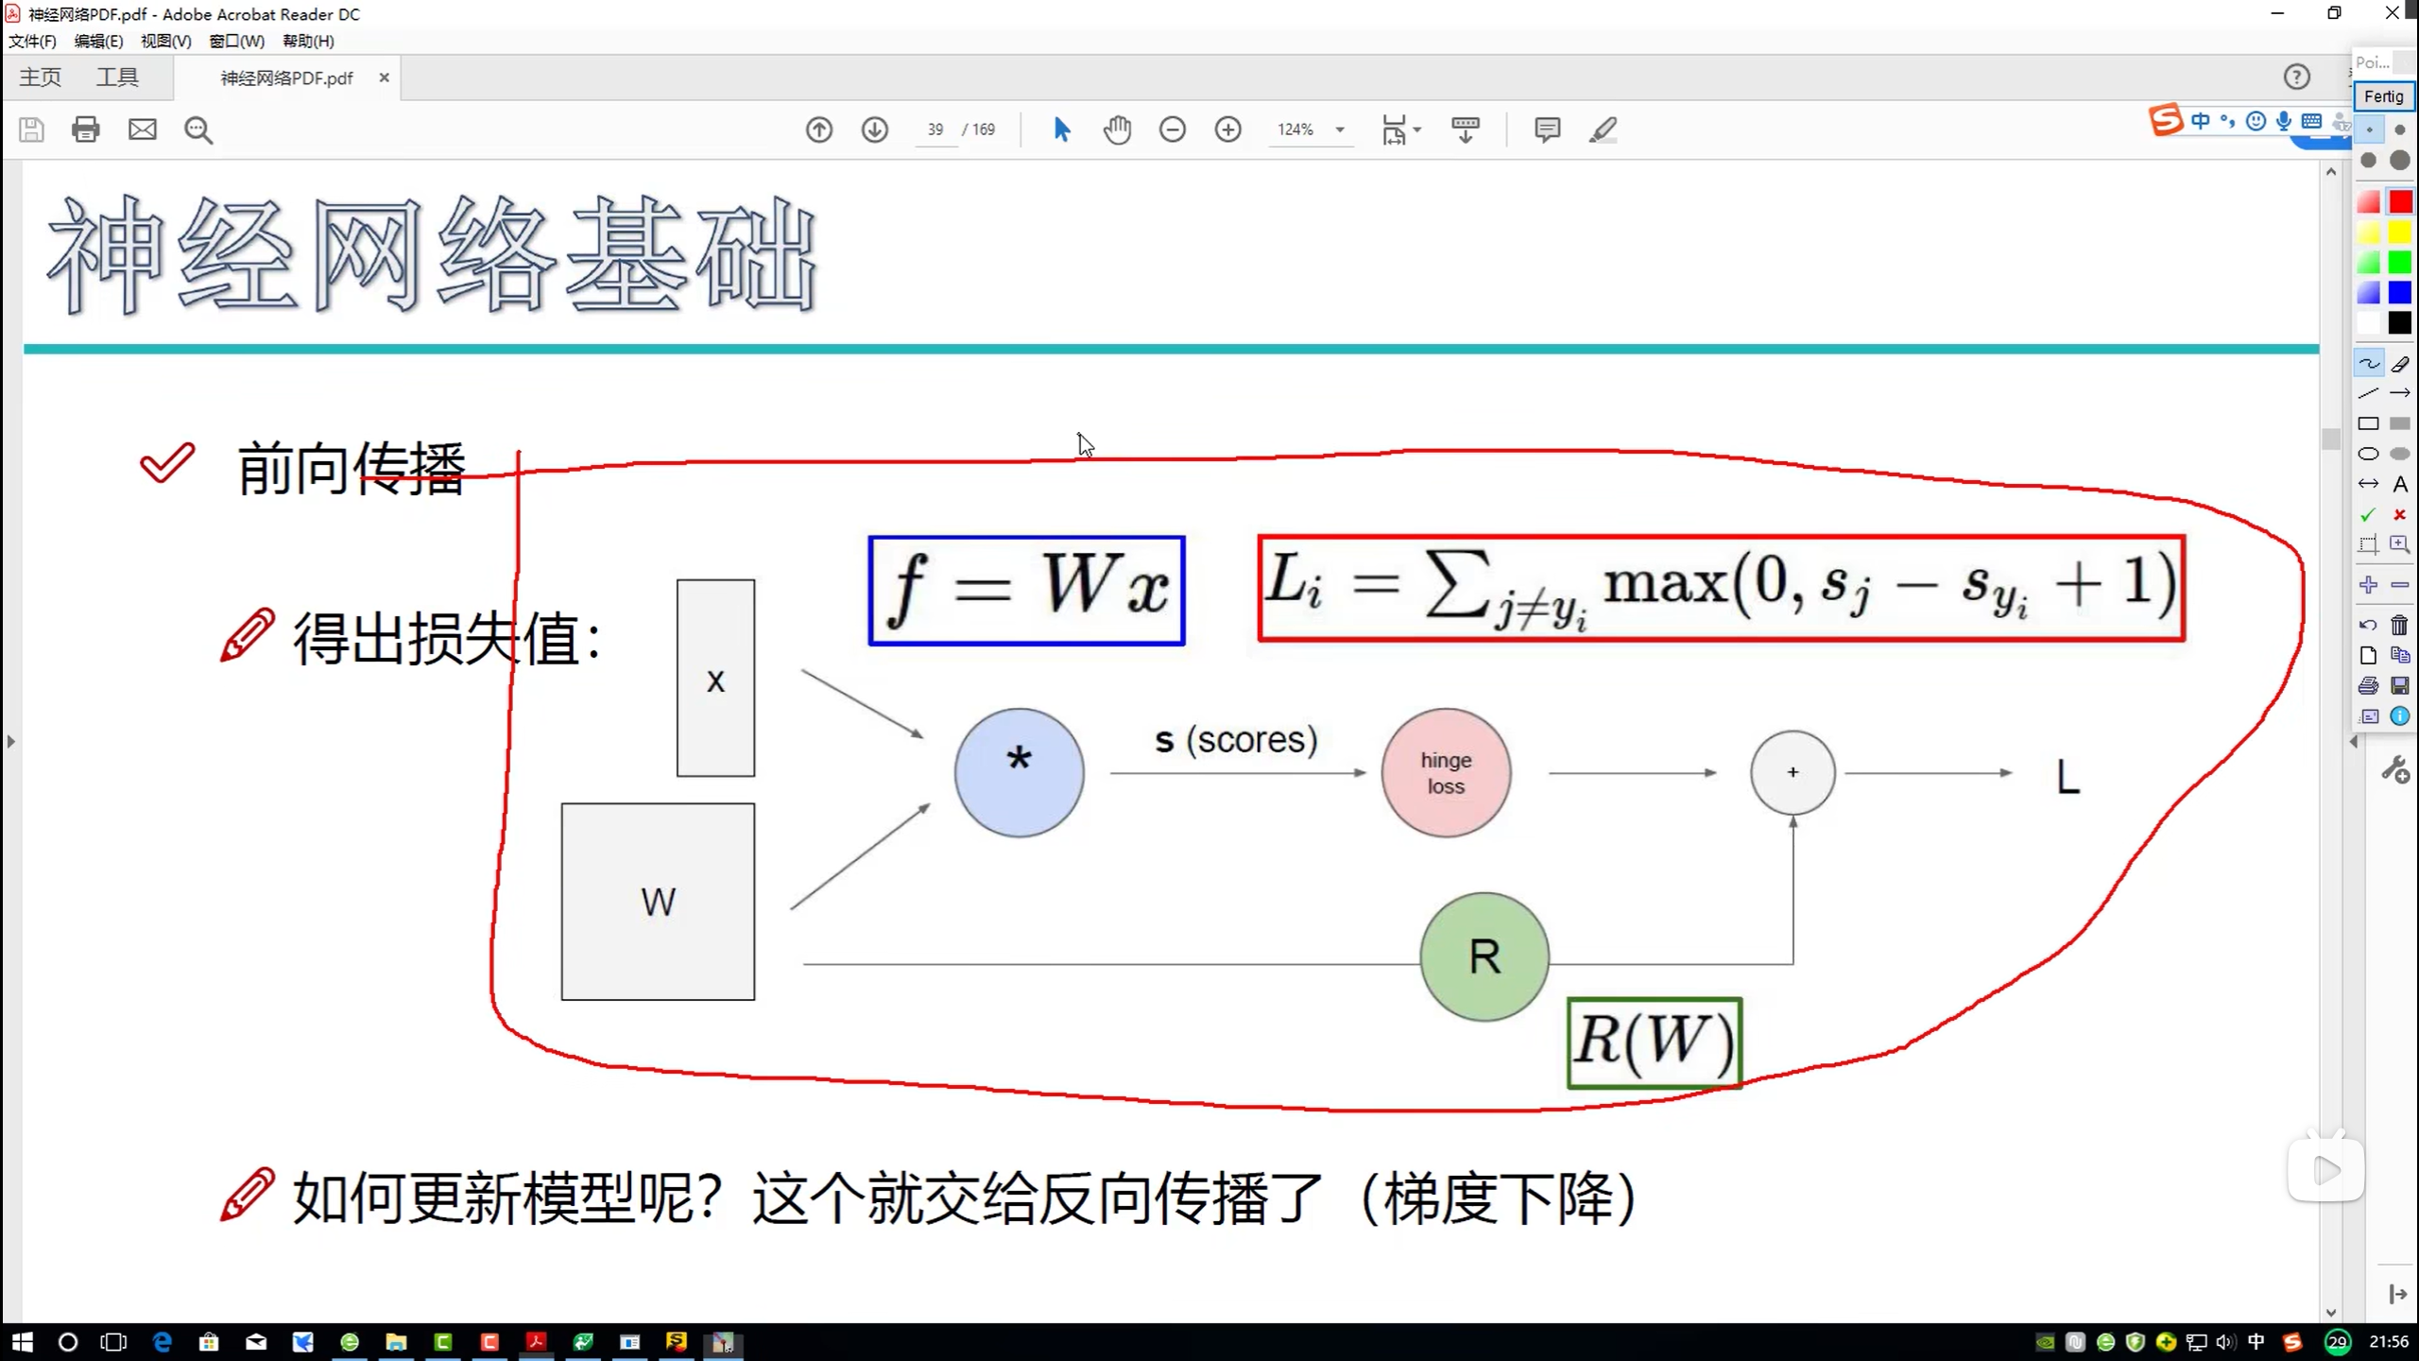Click the 主页 tab
This screenshot has width=2419, height=1361.
click(40, 77)
